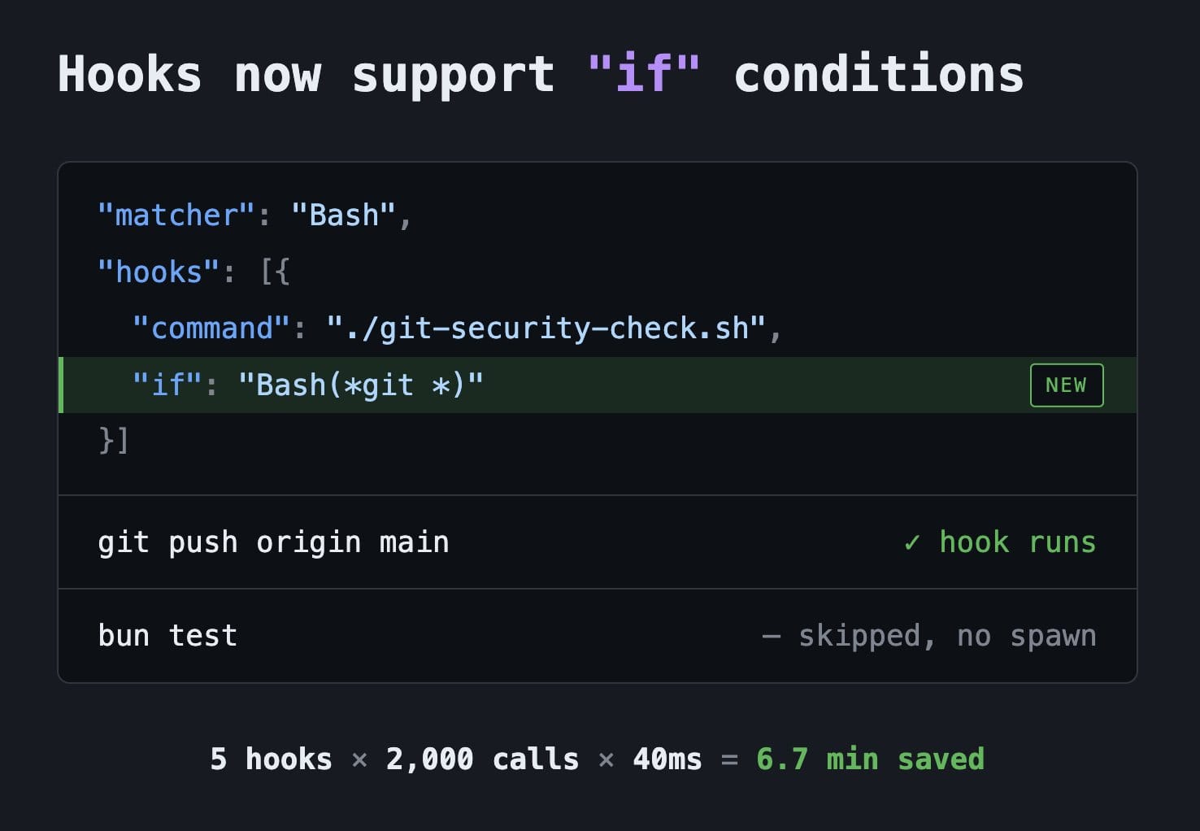
Task: Select the purple "if" in the title
Action: point(643,75)
